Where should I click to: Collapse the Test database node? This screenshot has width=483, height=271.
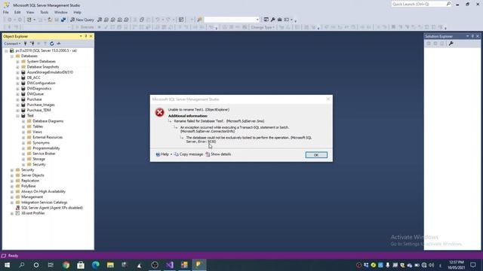17,115
